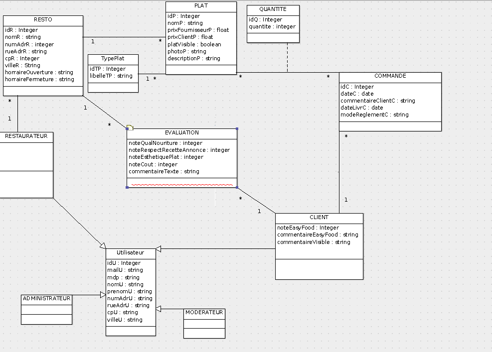492x352 pixels.
Task: Select the 'libelleTP : string' attribute
Action: coord(111,76)
